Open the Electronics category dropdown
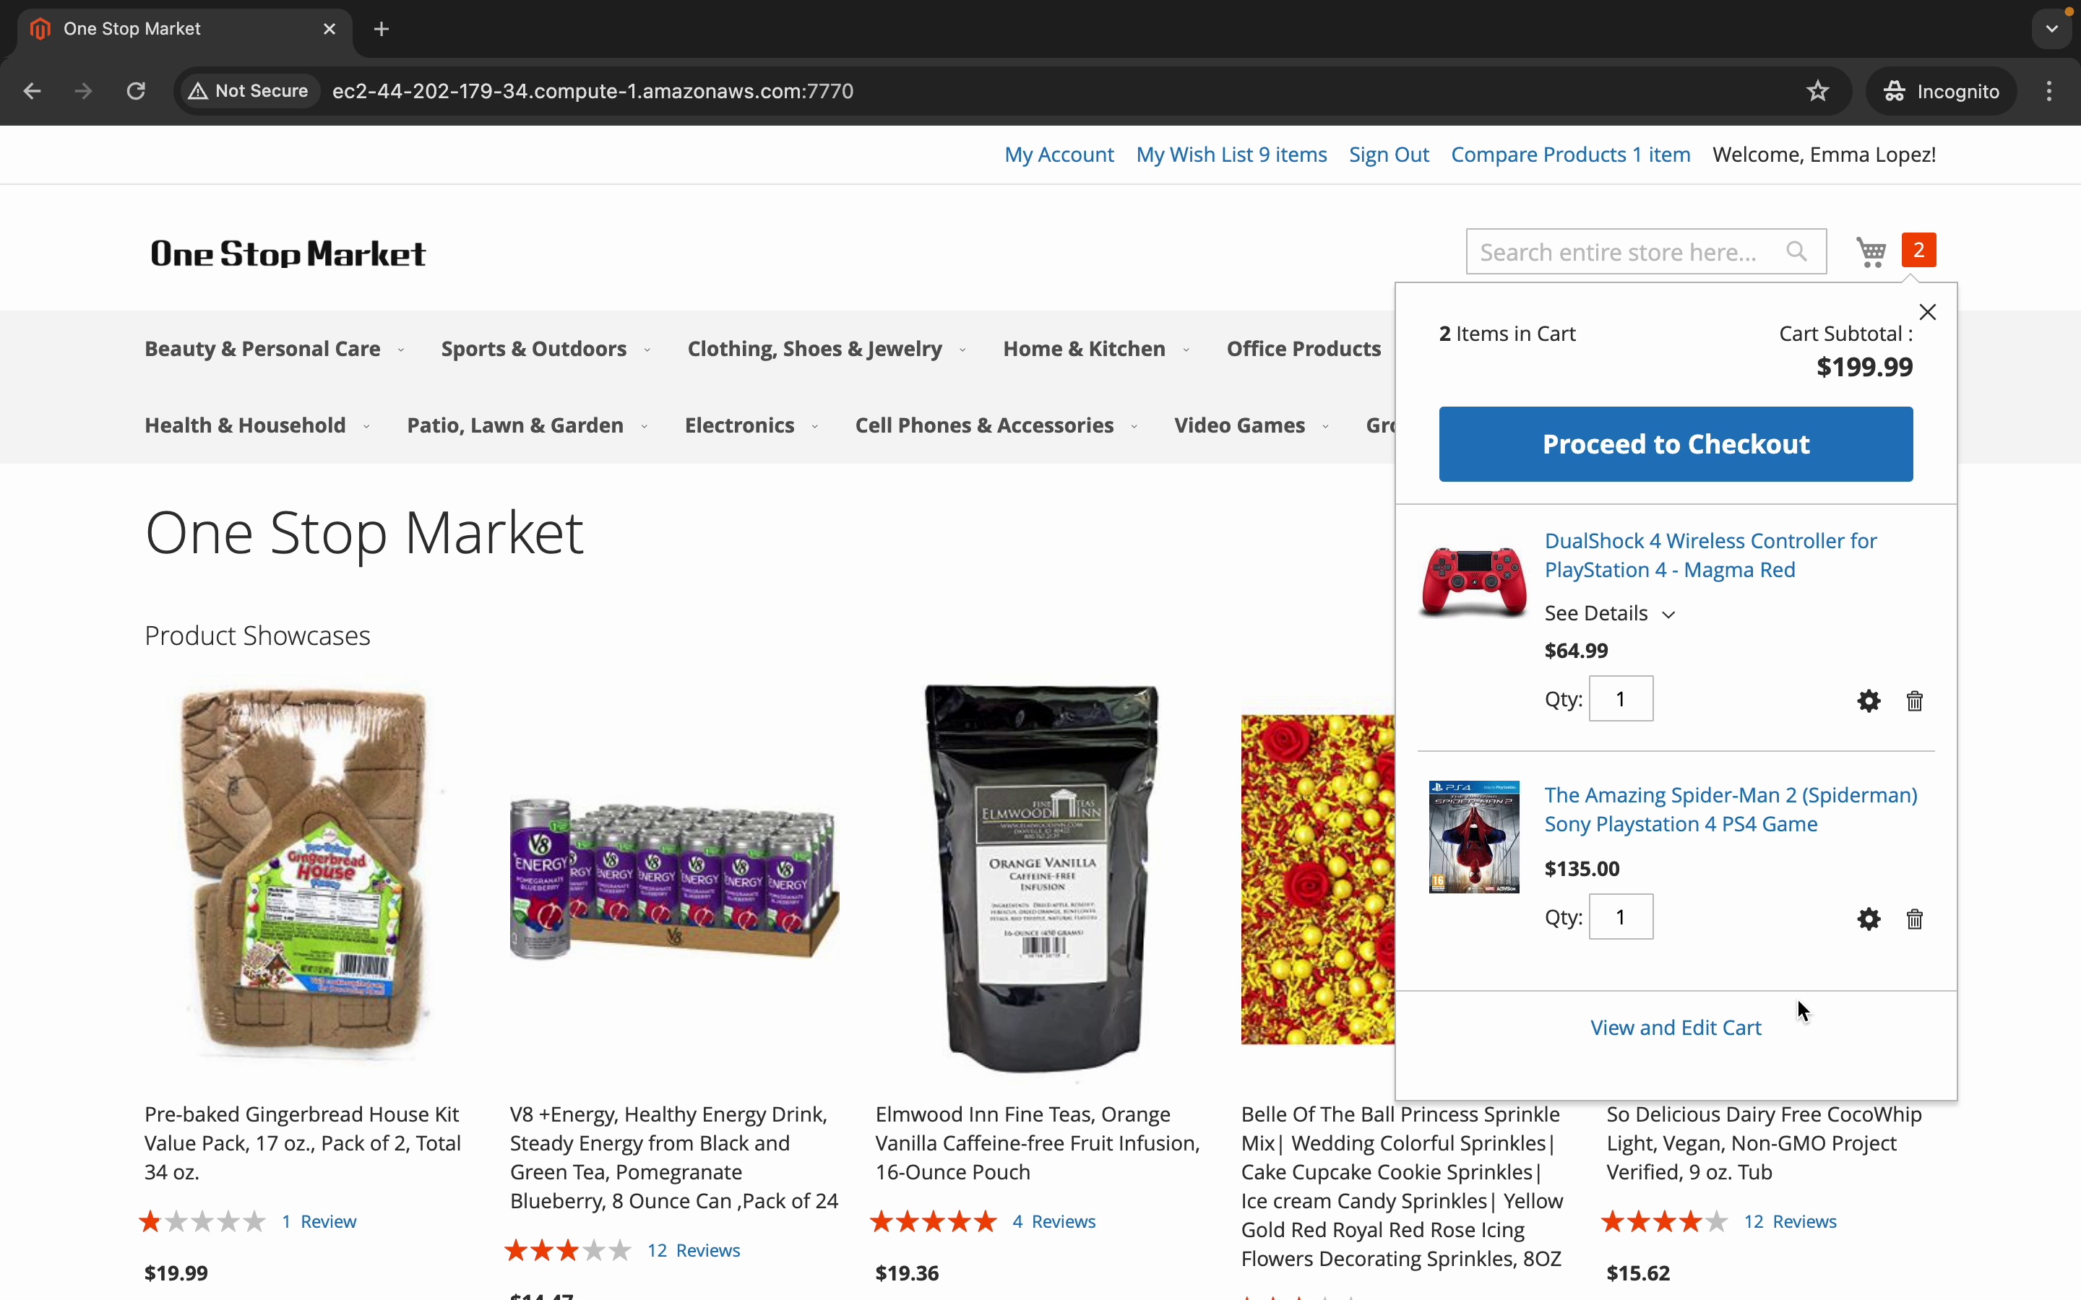2081x1300 pixels. [x=750, y=425]
